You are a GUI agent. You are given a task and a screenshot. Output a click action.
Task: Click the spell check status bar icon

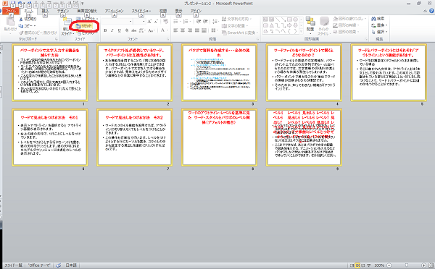click(58, 265)
